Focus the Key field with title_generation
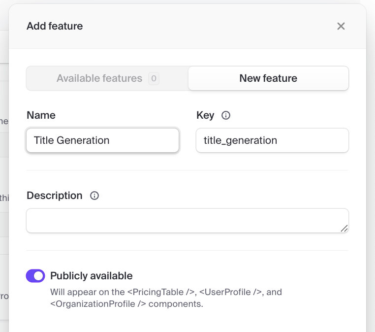 pyautogui.click(x=272, y=140)
